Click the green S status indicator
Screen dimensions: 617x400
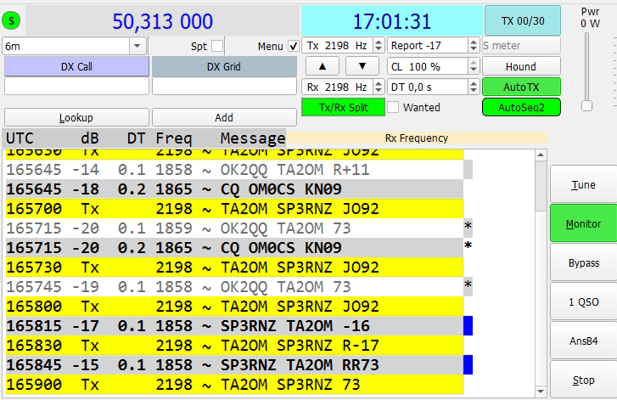pos(11,21)
